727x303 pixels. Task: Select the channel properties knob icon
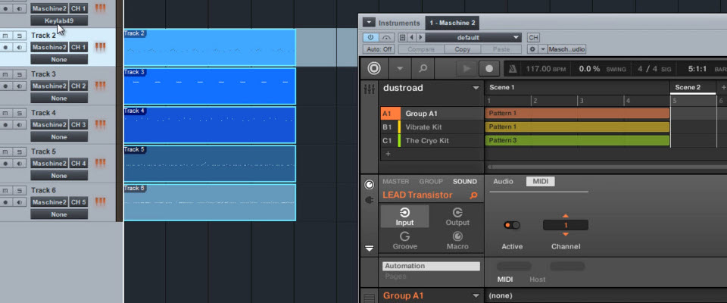tap(369, 185)
